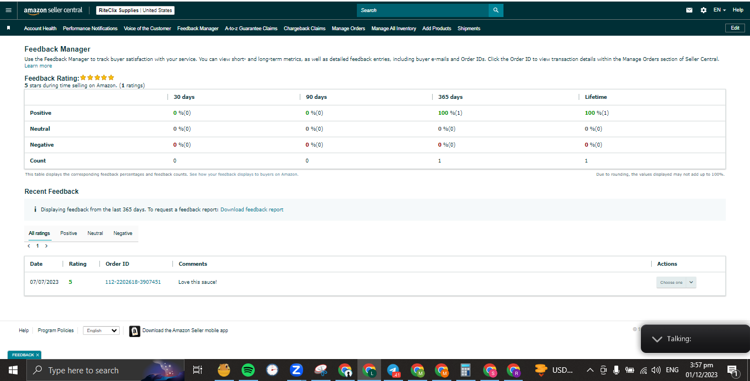This screenshot has width=750, height=381.
Task: Open the Windows Start menu
Action: tap(13, 370)
